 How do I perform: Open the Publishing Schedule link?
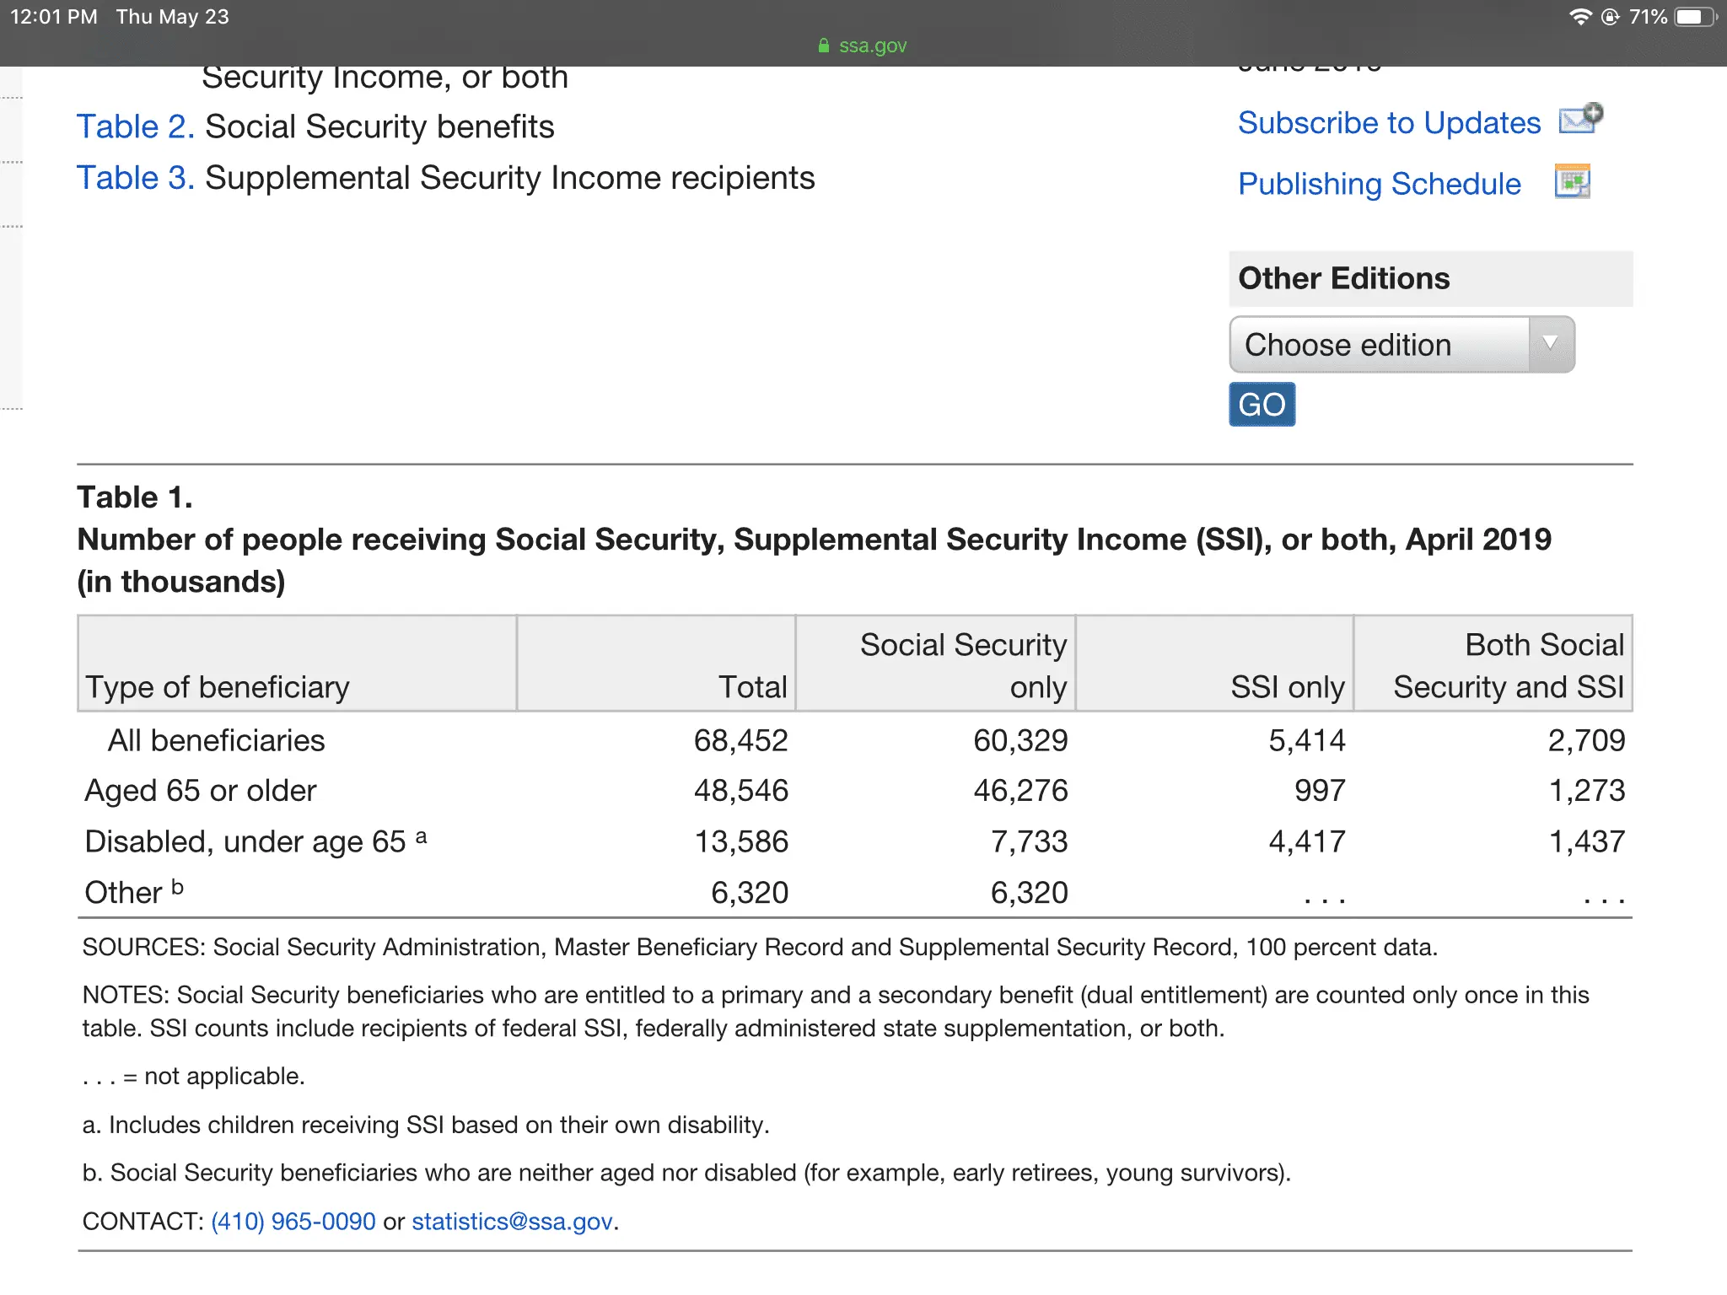[1379, 184]
